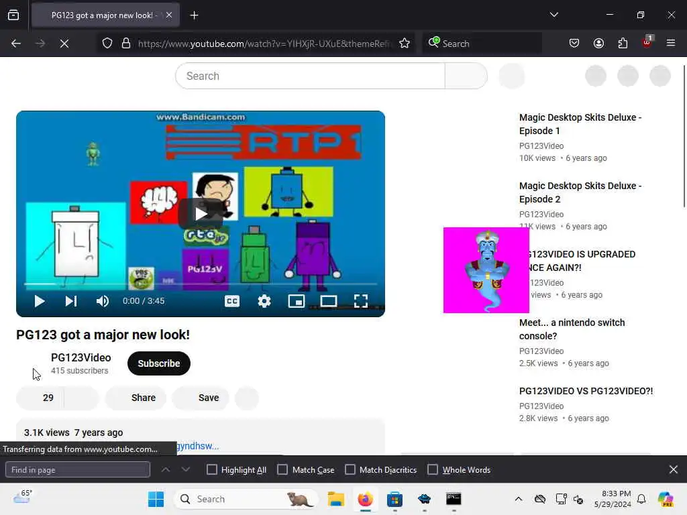
Task: Enable theater mode
Action: tap(329, 301)
